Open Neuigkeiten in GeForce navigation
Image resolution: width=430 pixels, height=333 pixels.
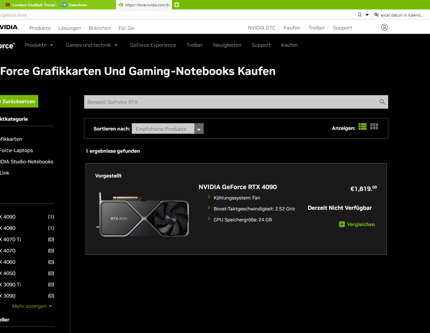(227, 45)
